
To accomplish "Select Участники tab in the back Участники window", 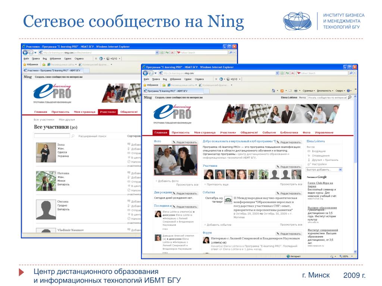I will (108, 112).
